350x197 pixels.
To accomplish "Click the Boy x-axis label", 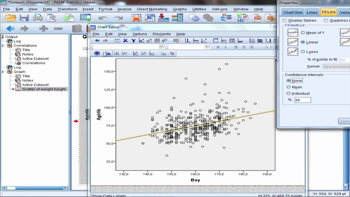I will click(195, 180).
